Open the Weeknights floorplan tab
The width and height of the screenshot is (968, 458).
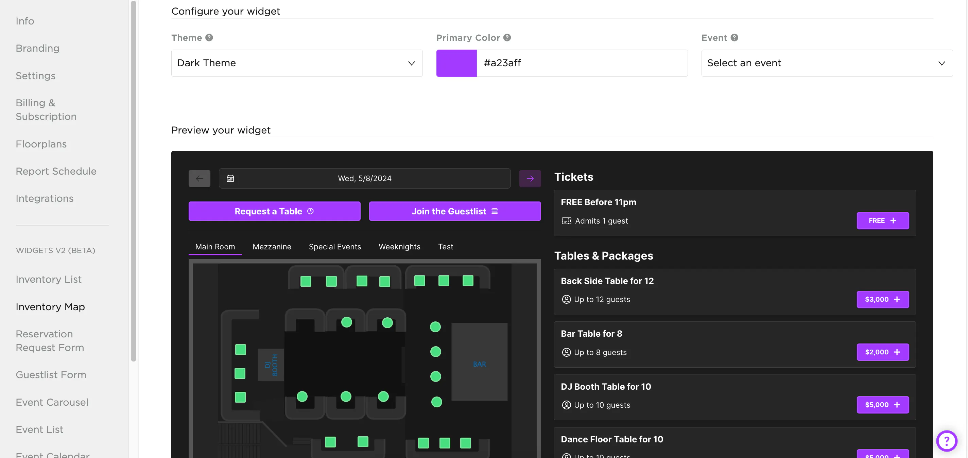click(x=399, y=247)
